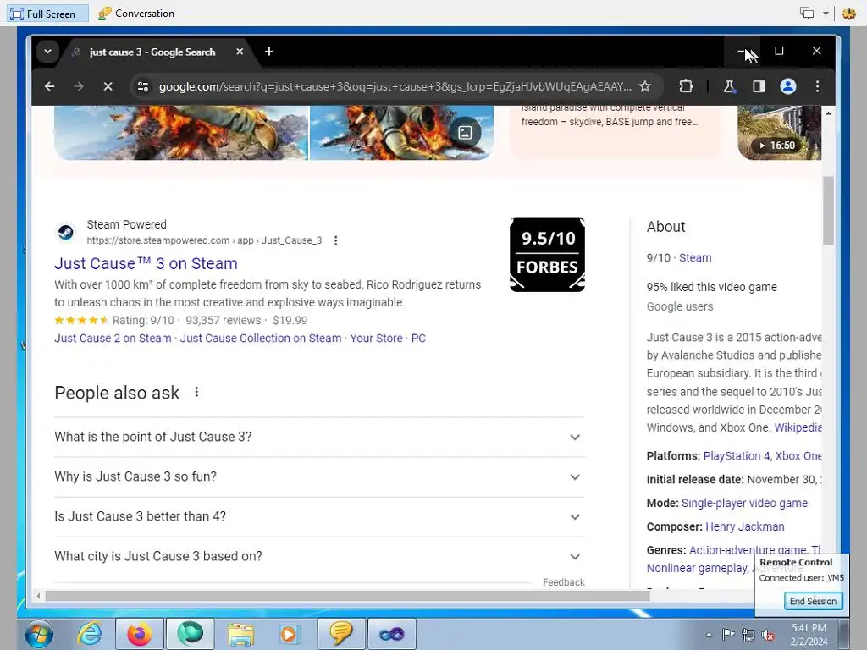Expand 'What city is Just Cause 3 based on?'
This screenshot has width=867, height=650.
point(319,557)
